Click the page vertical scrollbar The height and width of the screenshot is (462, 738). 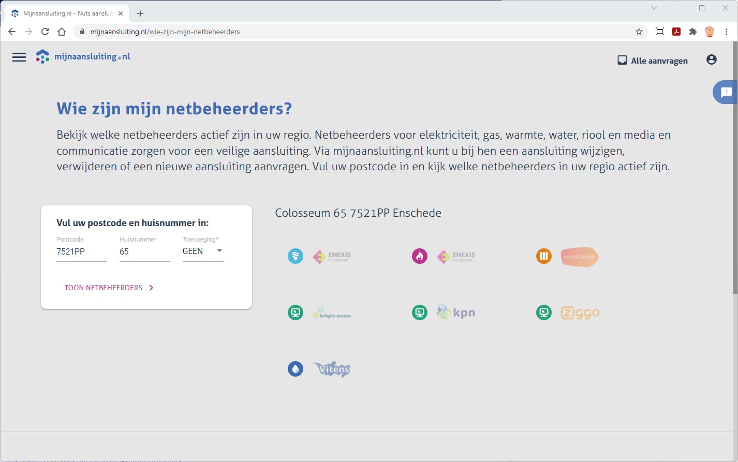[735, 168]
